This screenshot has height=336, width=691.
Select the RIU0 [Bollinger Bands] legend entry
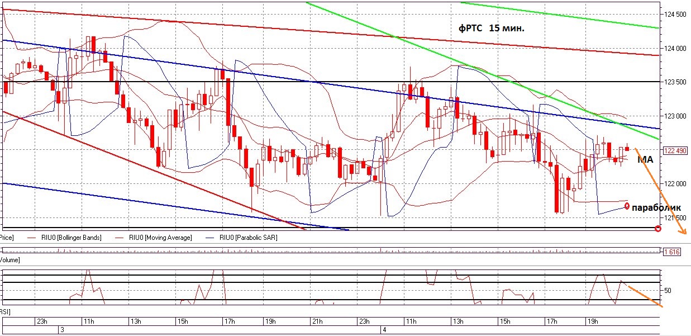[63, 238]
